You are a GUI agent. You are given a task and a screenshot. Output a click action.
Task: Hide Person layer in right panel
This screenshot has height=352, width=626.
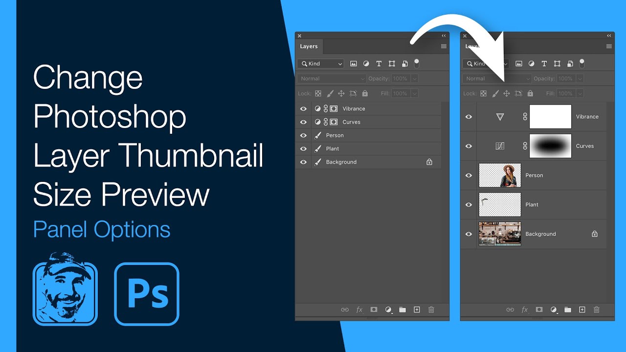[469, 176]
